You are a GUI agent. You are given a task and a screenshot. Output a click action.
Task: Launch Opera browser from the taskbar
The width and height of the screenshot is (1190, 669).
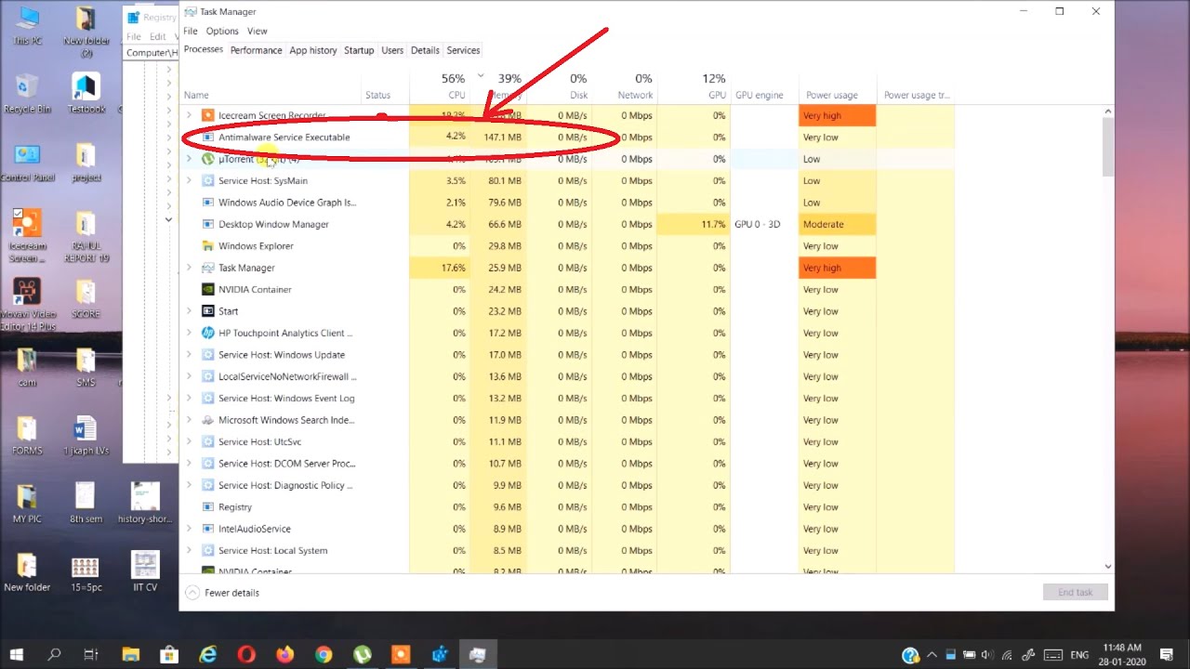[x=246, y=655]
